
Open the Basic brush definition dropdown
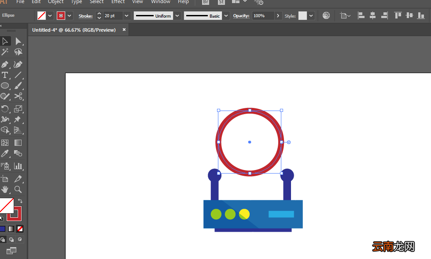pos(226,16)
